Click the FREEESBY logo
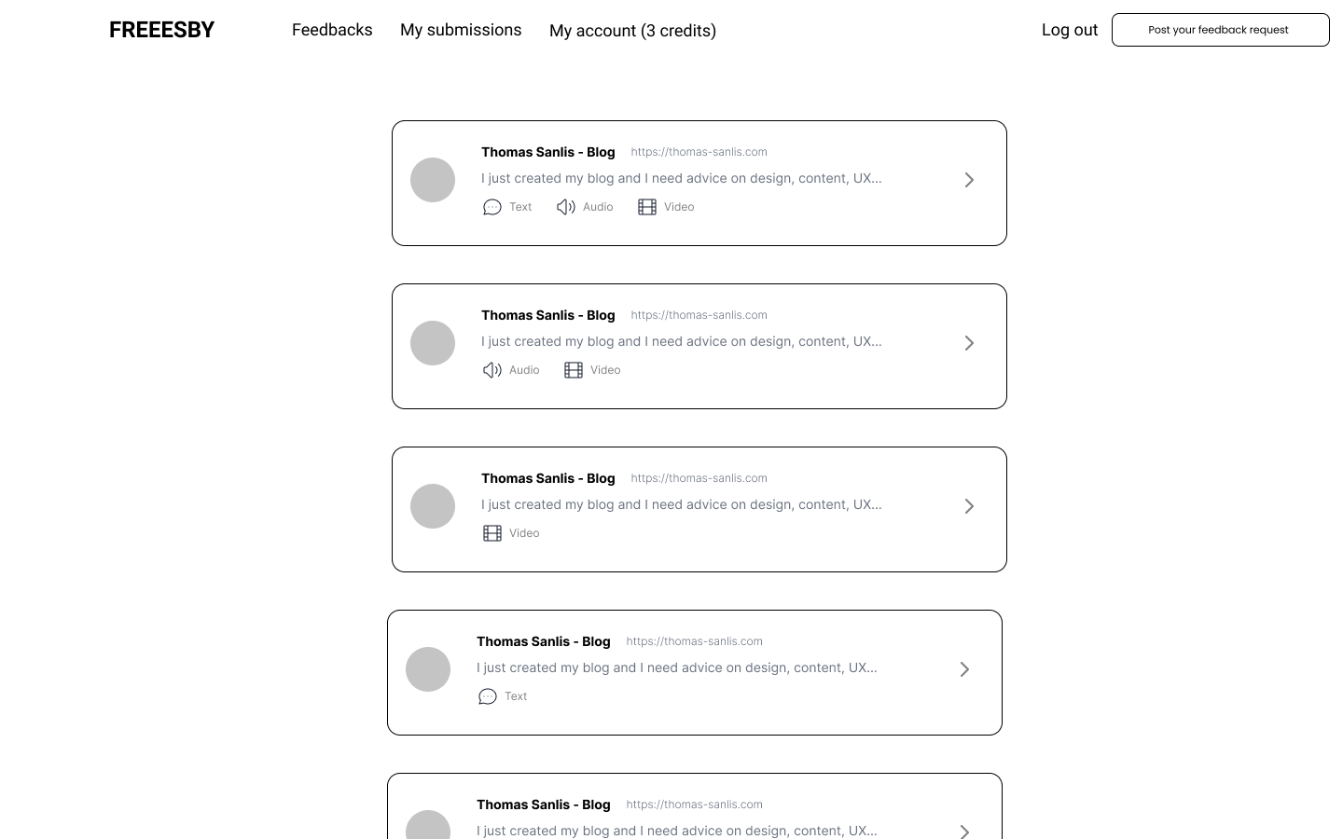The image size is (1343, 839). (x=161, y=30)
